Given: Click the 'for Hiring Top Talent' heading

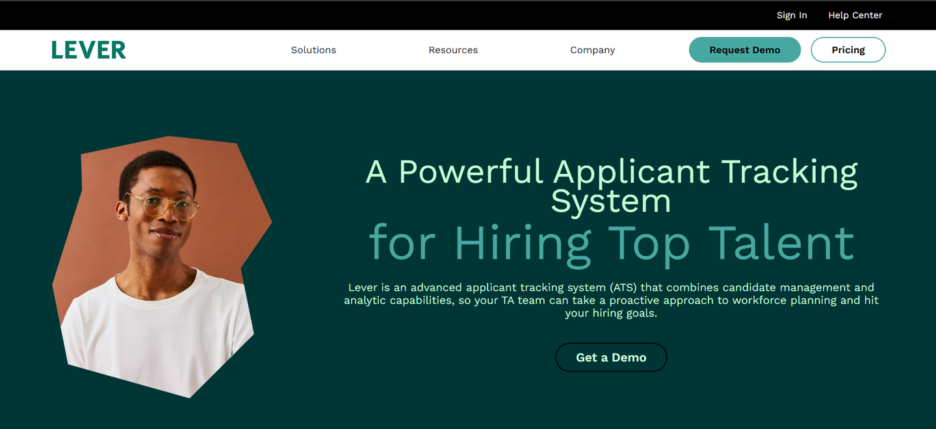Looking at the screenshot, I should [612, 243].
